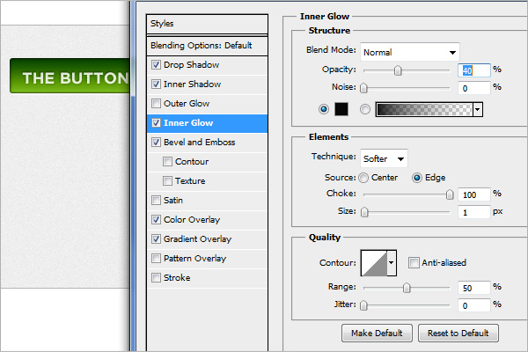Image resolution: width=528 pixels, height=352 pixels.
Task: Click the black glow color swatch
Action: [x=341, y=109]
